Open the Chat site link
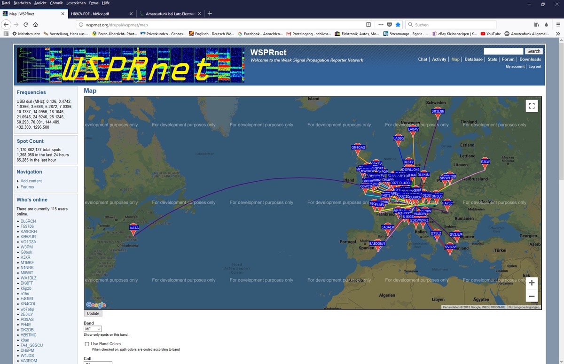This screenshot has width=564, height=364. tap(423, 59)
